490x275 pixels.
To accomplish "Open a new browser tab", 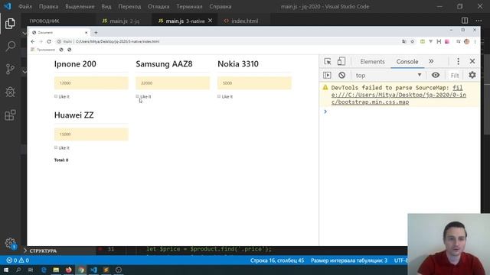I will tap(96, 32).
